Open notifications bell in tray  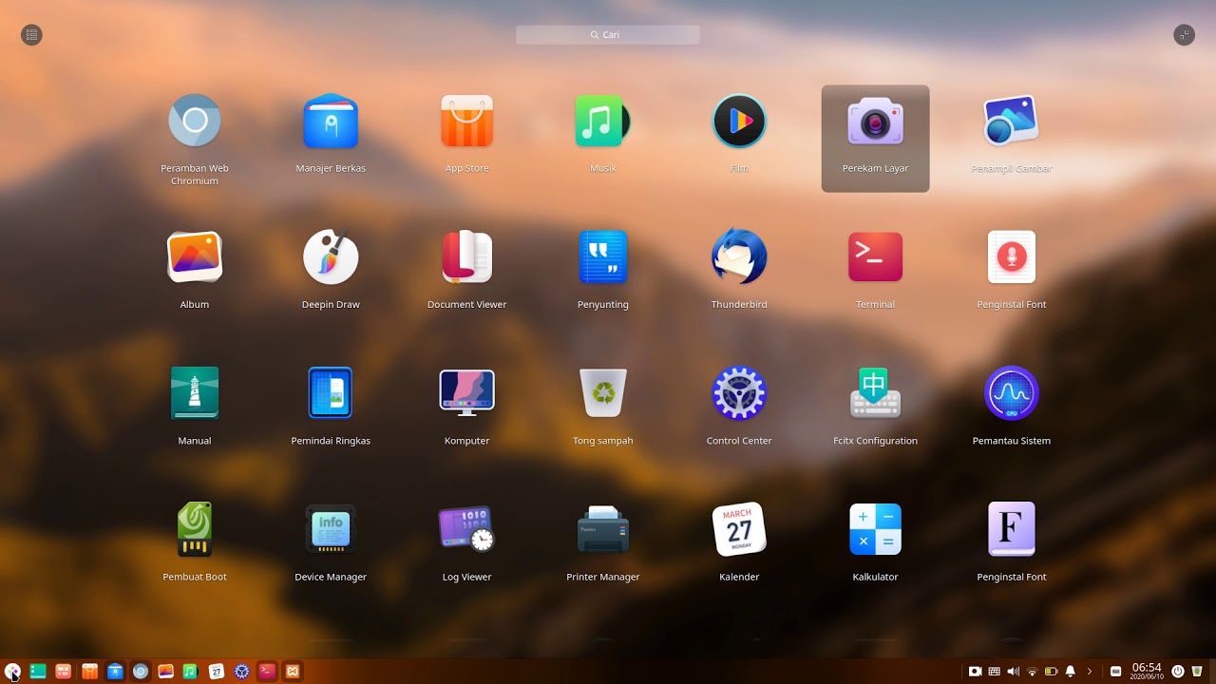[1071, 672]
